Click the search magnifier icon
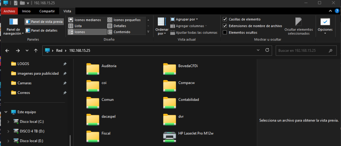The image size is (341, 146). (331, 51)
